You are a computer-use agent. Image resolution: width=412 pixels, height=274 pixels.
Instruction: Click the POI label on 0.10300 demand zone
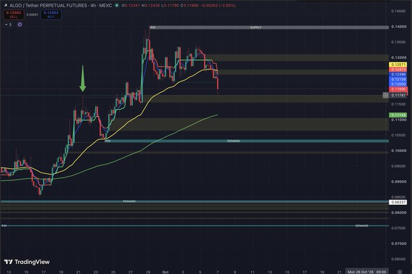pyautogui.click(x=108, y=141)
